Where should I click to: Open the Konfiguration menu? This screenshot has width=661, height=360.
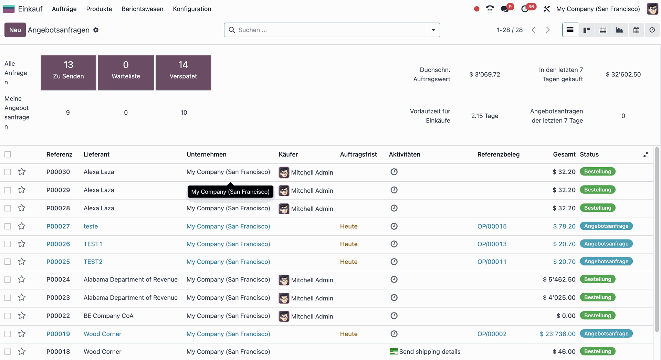pyautogui.click(x=192, y=9)
